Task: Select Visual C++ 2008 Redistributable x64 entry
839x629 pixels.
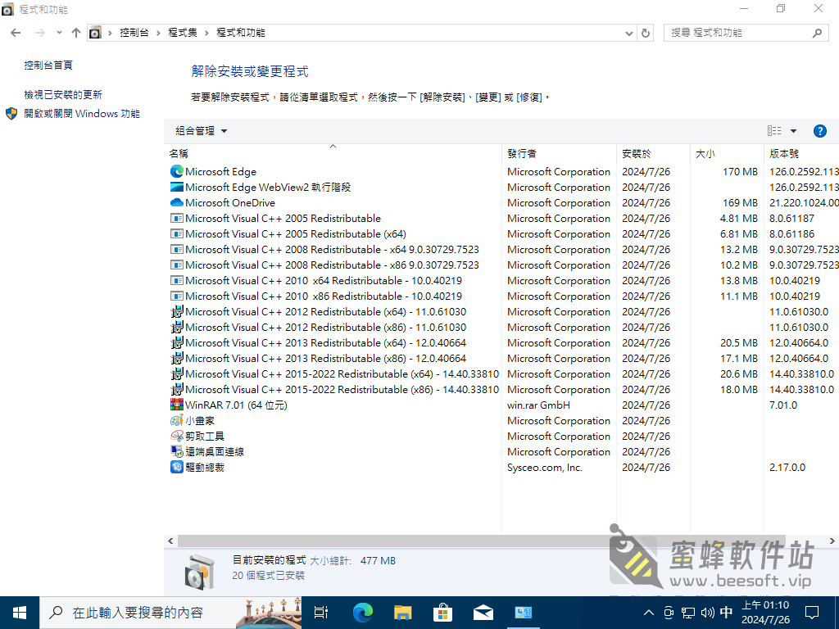Action: (x=502, y=249)
